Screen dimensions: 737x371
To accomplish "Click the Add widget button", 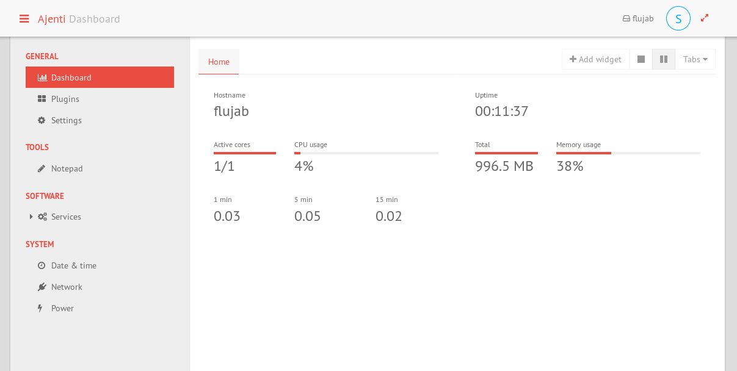I will (595, 59).
